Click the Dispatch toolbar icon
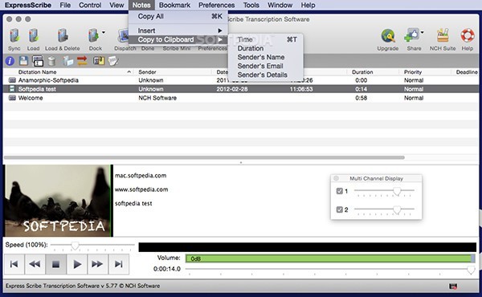 coord(123,35)
